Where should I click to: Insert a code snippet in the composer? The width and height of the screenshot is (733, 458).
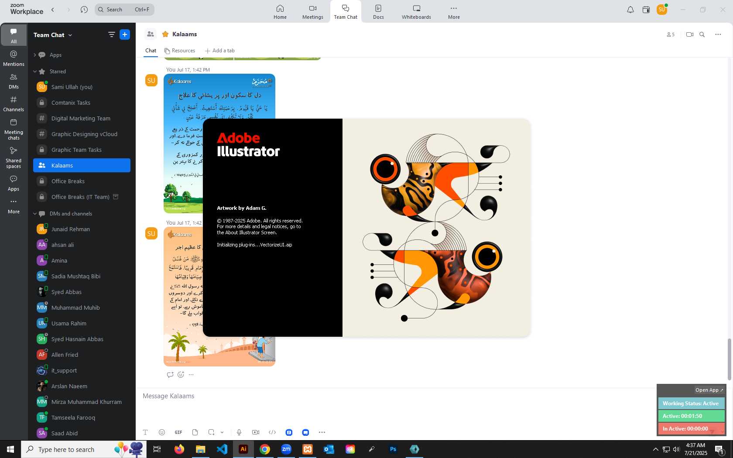(272, 432)
